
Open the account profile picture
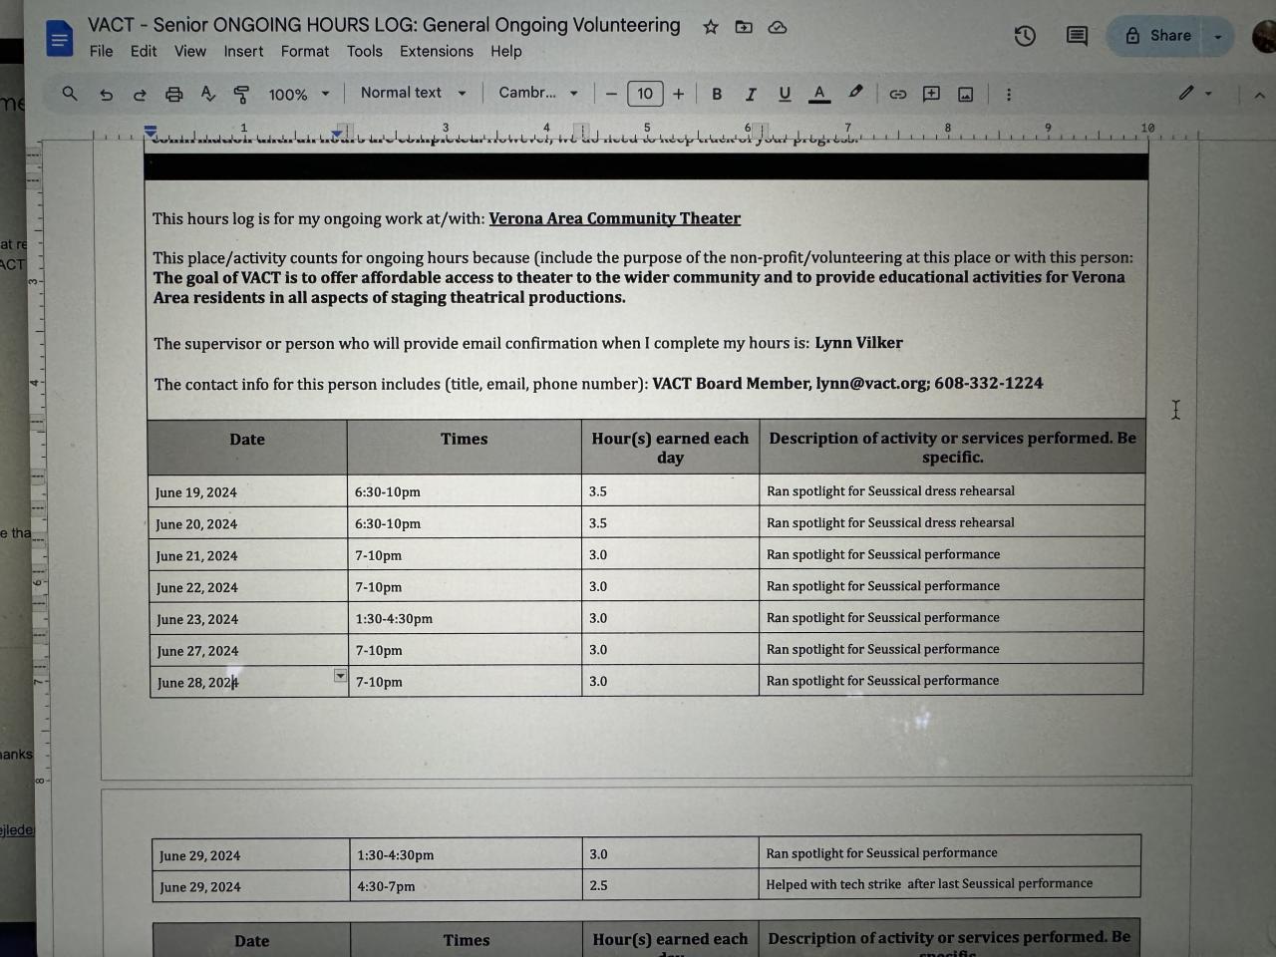(1264, 37)
